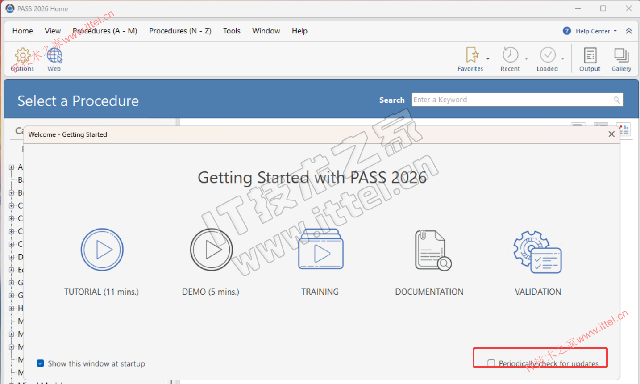
Task: Open the Gallery icon
Action: [x=621, y=55]
